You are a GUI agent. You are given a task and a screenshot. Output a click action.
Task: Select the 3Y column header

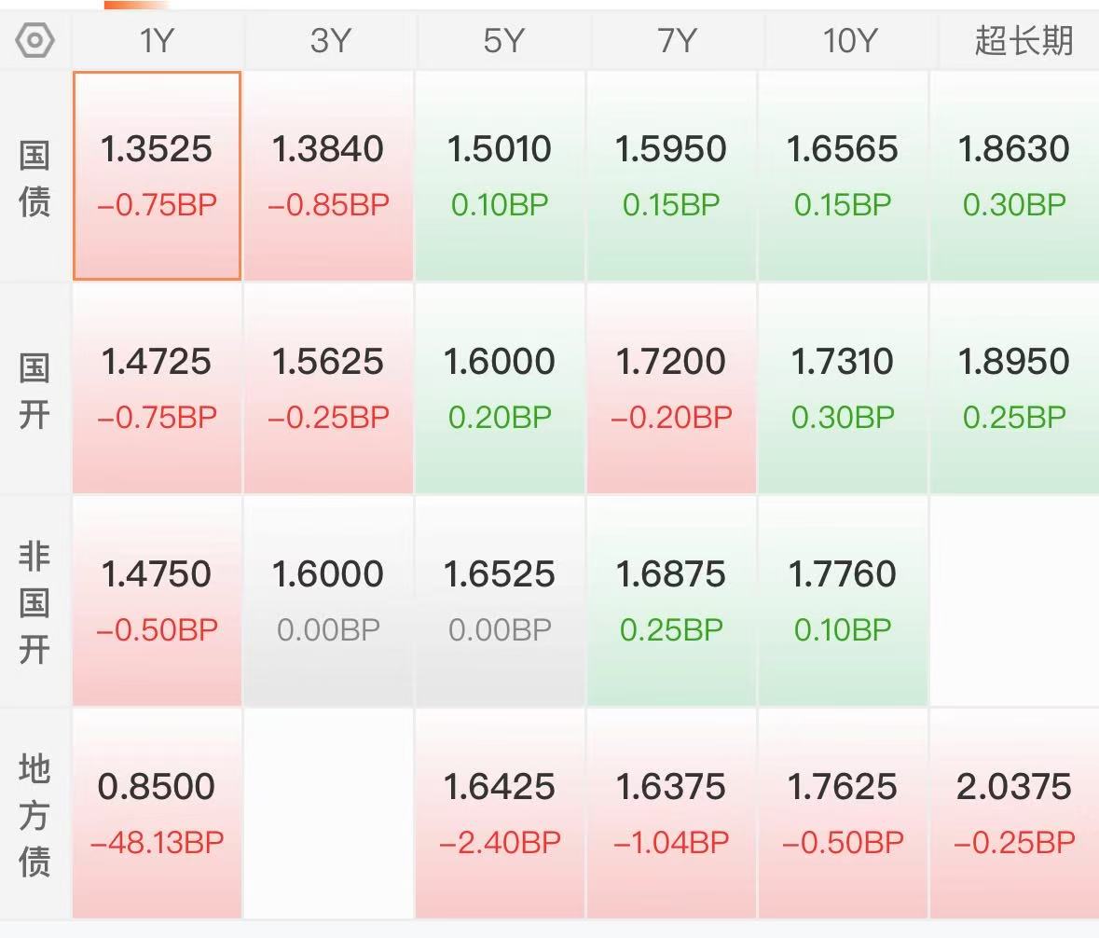(329, 41)
